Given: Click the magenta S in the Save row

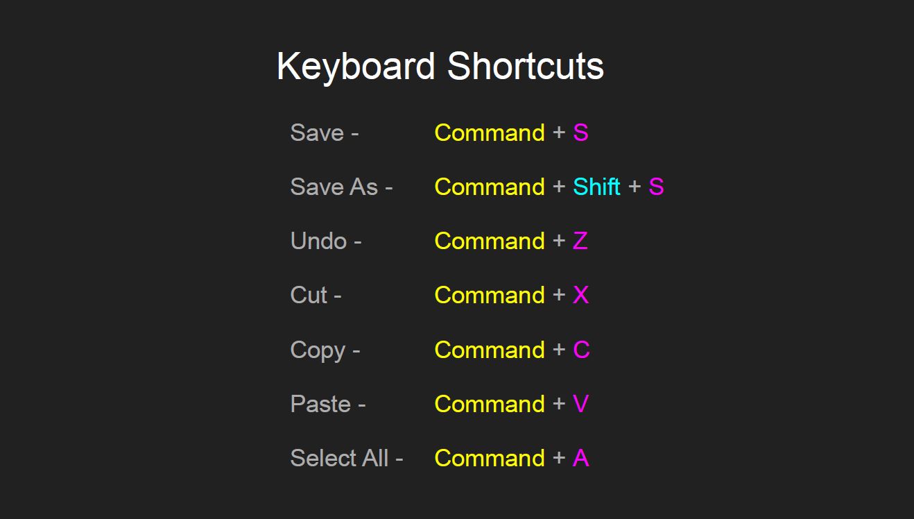Looking at the screenshot, I should pos(580,133).
